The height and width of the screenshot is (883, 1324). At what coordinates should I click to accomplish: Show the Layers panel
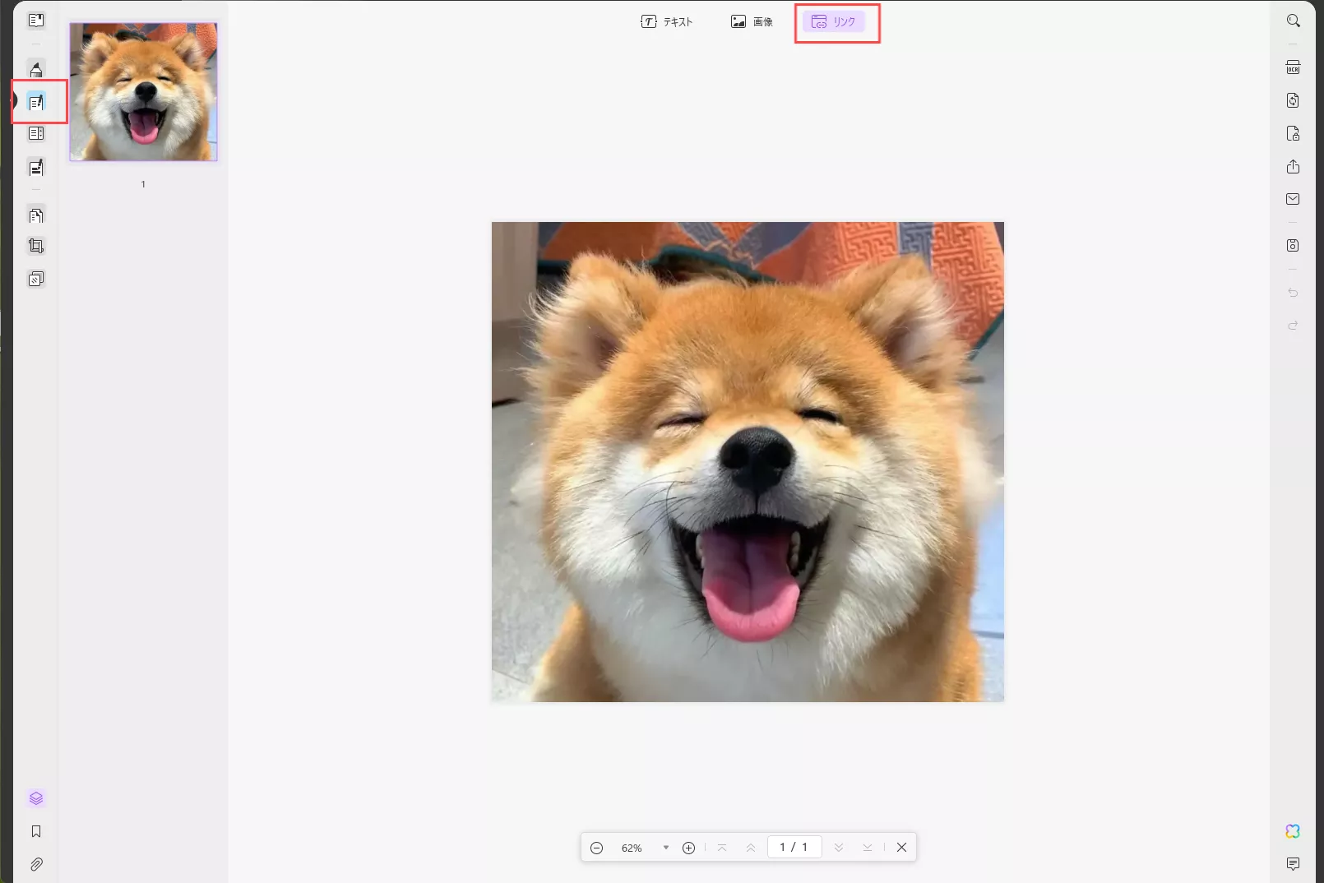tap(36, 798)
